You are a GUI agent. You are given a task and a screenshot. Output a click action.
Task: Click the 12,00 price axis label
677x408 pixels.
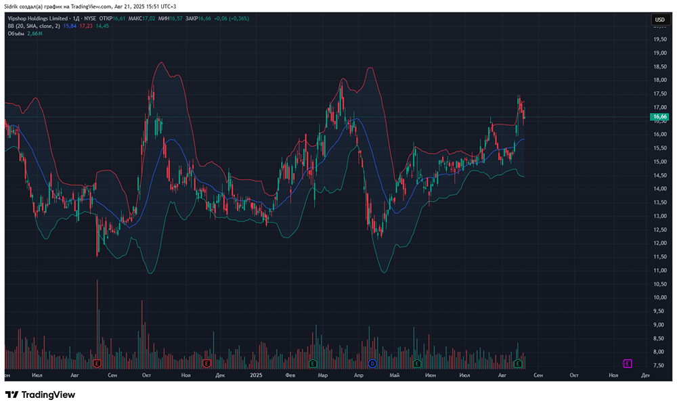click(x=659, y=244)
